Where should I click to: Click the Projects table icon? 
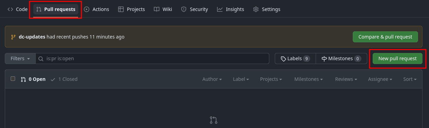[x=121, y=9]
